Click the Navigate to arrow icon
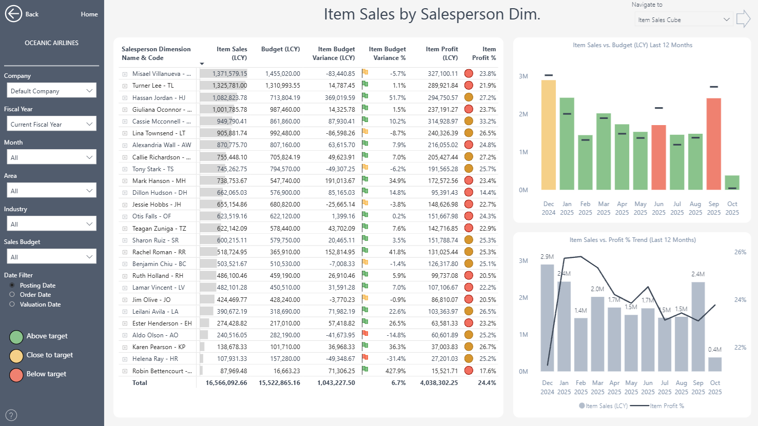758x426 pixels. [x=743, y=19]
